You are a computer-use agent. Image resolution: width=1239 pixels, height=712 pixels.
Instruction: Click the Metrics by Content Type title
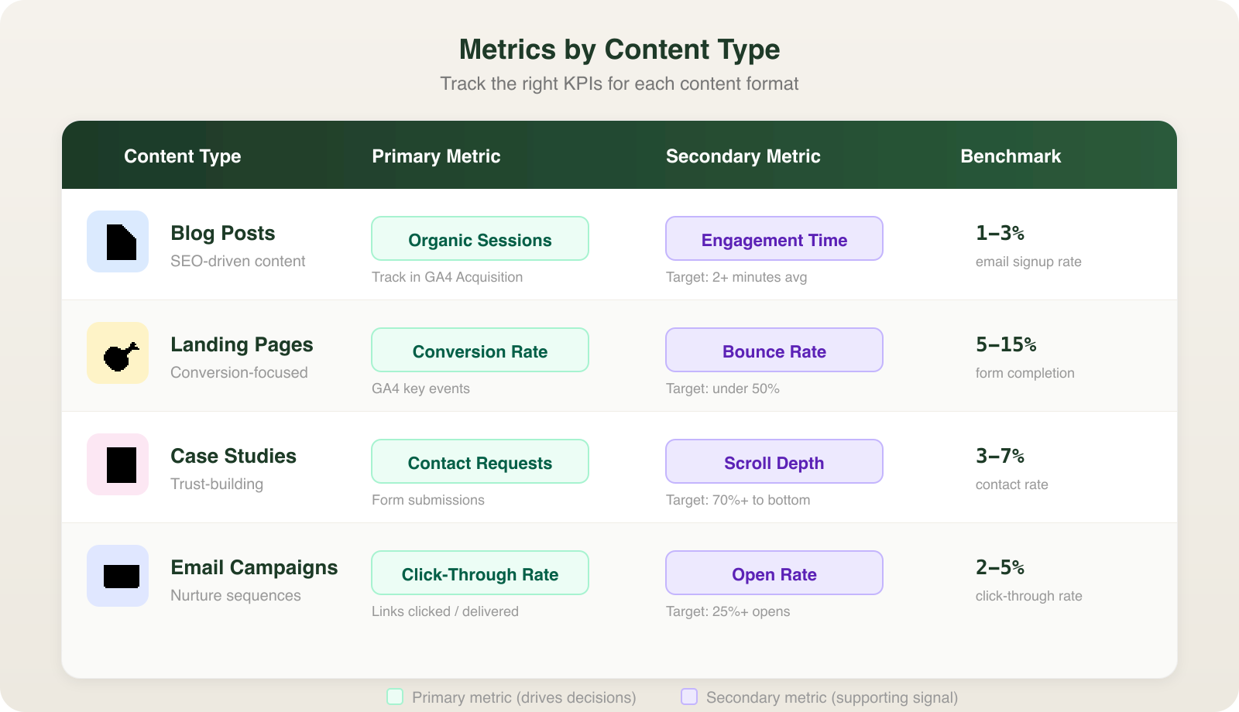point(619,49)
